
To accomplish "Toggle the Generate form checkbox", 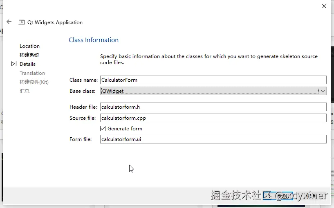I will [x=103, y=129].
